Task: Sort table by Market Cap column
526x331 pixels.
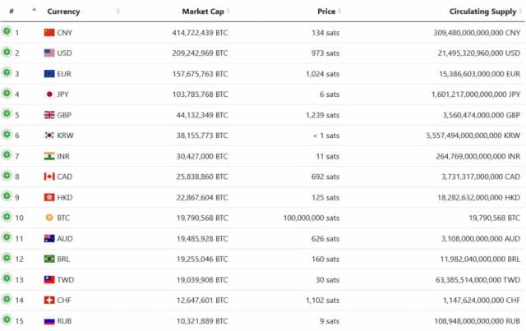Action: [203, 11]
